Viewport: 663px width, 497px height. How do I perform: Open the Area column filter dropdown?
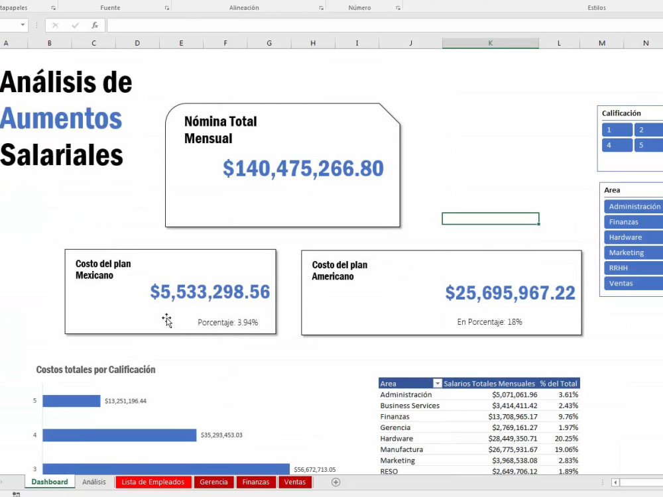[x=438, y=383]
